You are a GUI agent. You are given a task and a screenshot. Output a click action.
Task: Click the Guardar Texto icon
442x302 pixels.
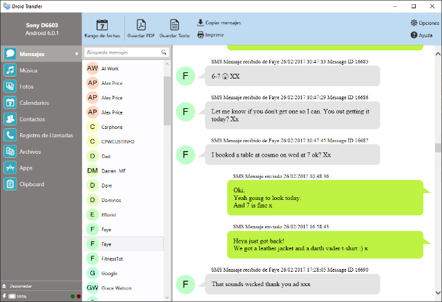(x=174, y=28)
